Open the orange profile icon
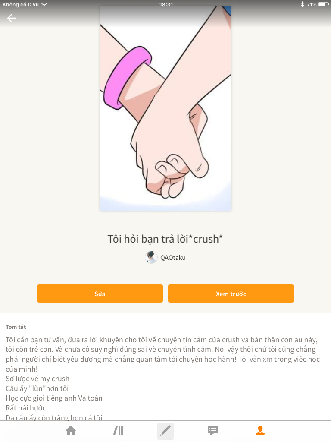Screen dimensions: 331x442 coord(260,430)
